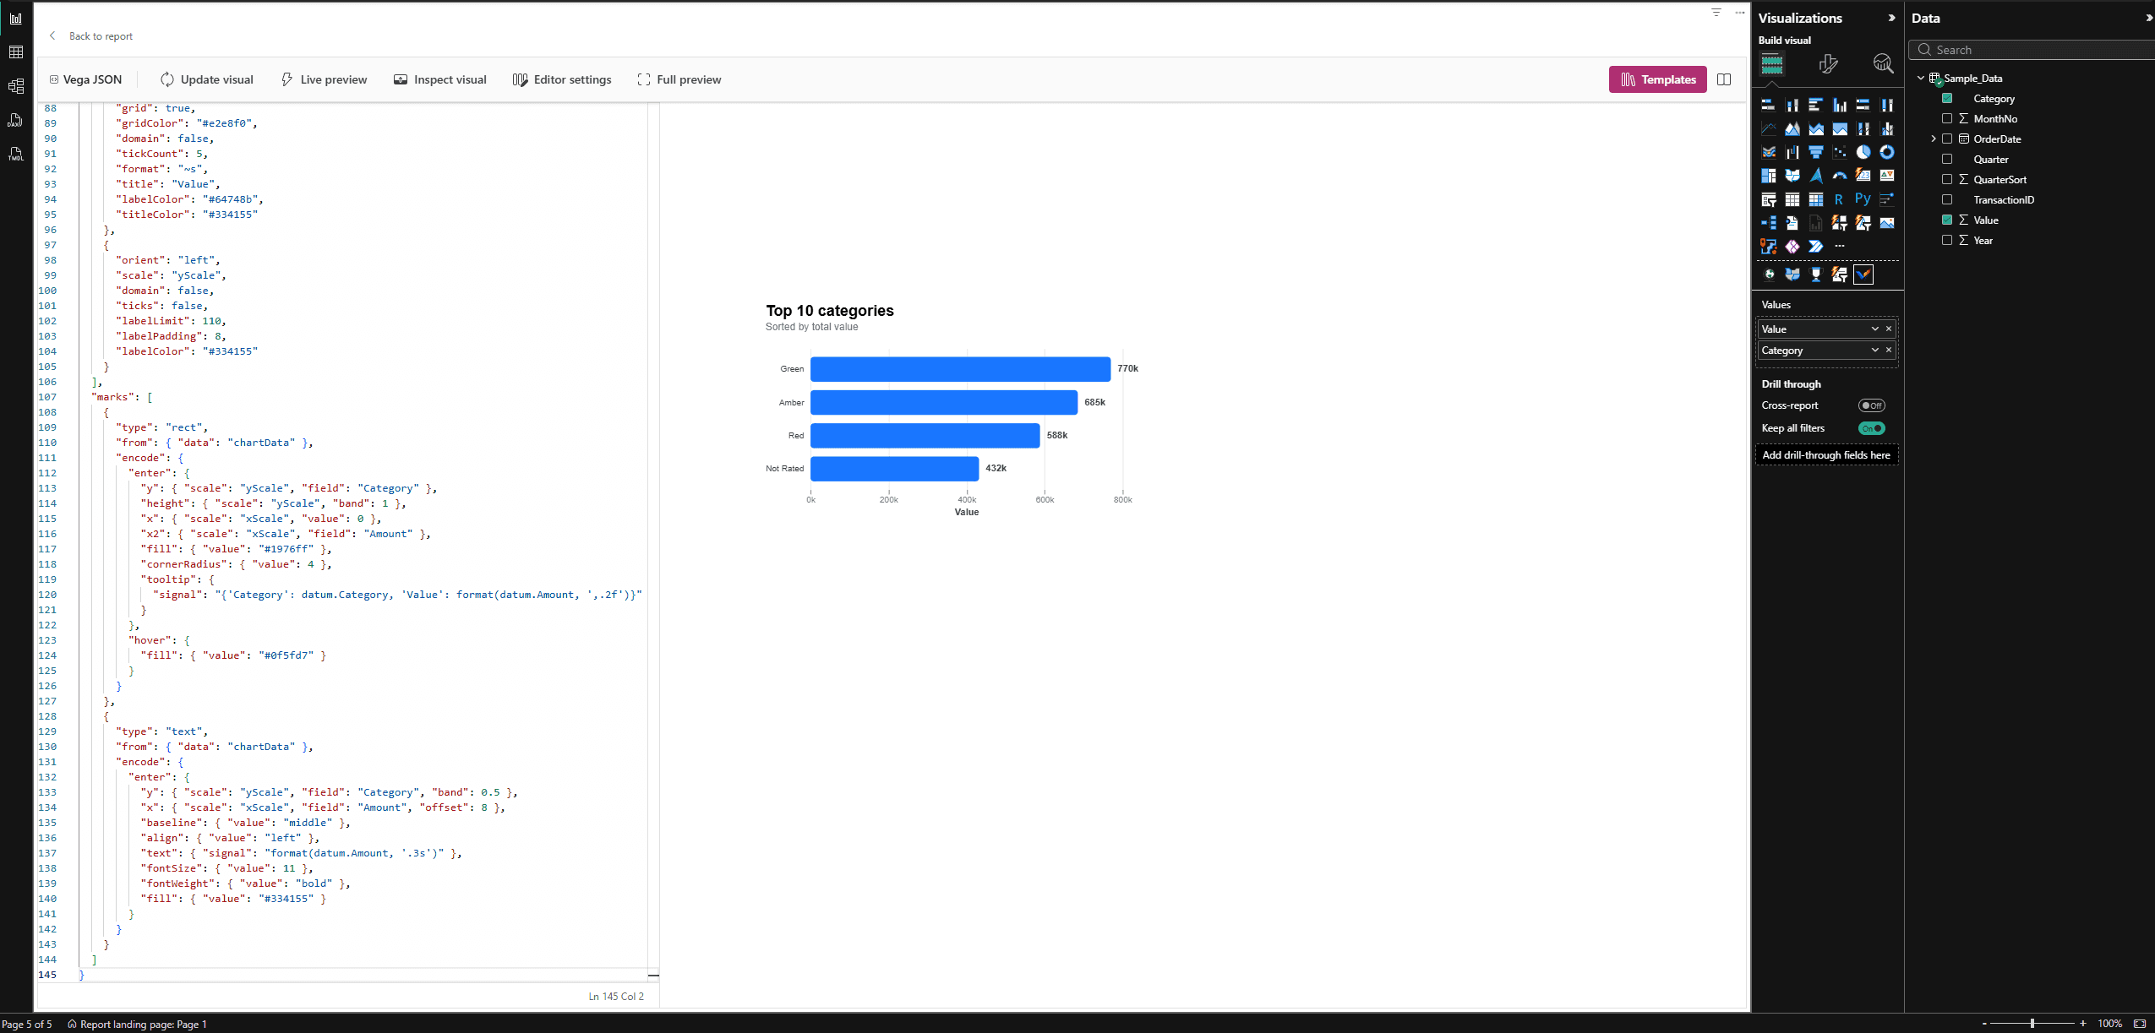Select the Scatter chart visual icon
Viewport: 2155px width, 1033px height.
tap(1840, 152)
